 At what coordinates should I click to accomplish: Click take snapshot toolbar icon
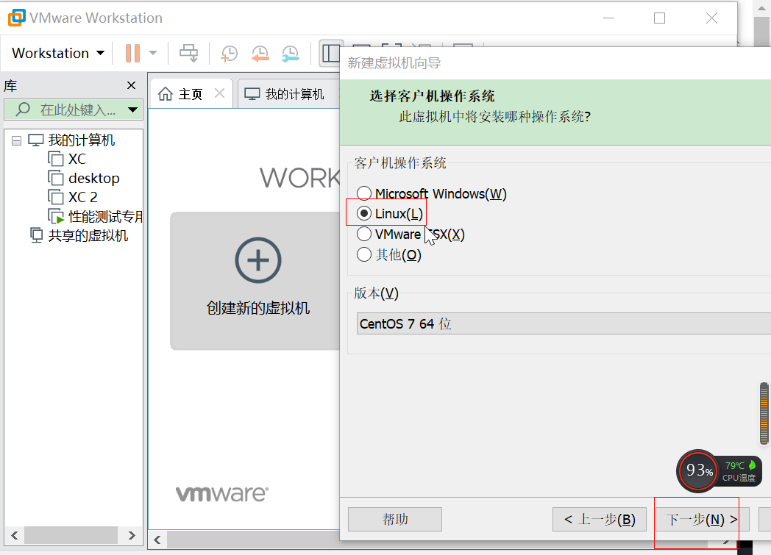pyautogui.click(x=229, y=53)
